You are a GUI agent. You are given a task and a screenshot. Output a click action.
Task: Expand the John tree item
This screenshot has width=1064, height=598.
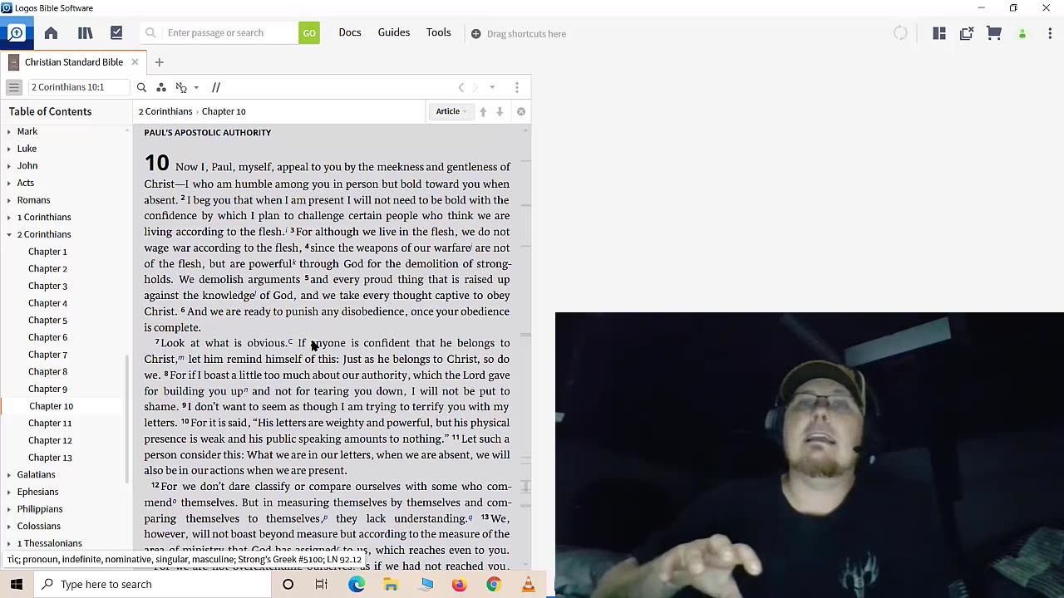9,165
